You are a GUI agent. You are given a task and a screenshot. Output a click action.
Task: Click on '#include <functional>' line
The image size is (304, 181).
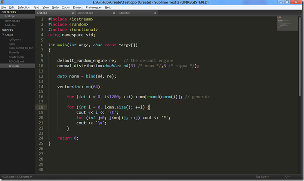(x=73, y=30)
